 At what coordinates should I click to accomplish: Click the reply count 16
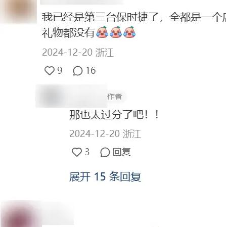(x=91, y=70)
